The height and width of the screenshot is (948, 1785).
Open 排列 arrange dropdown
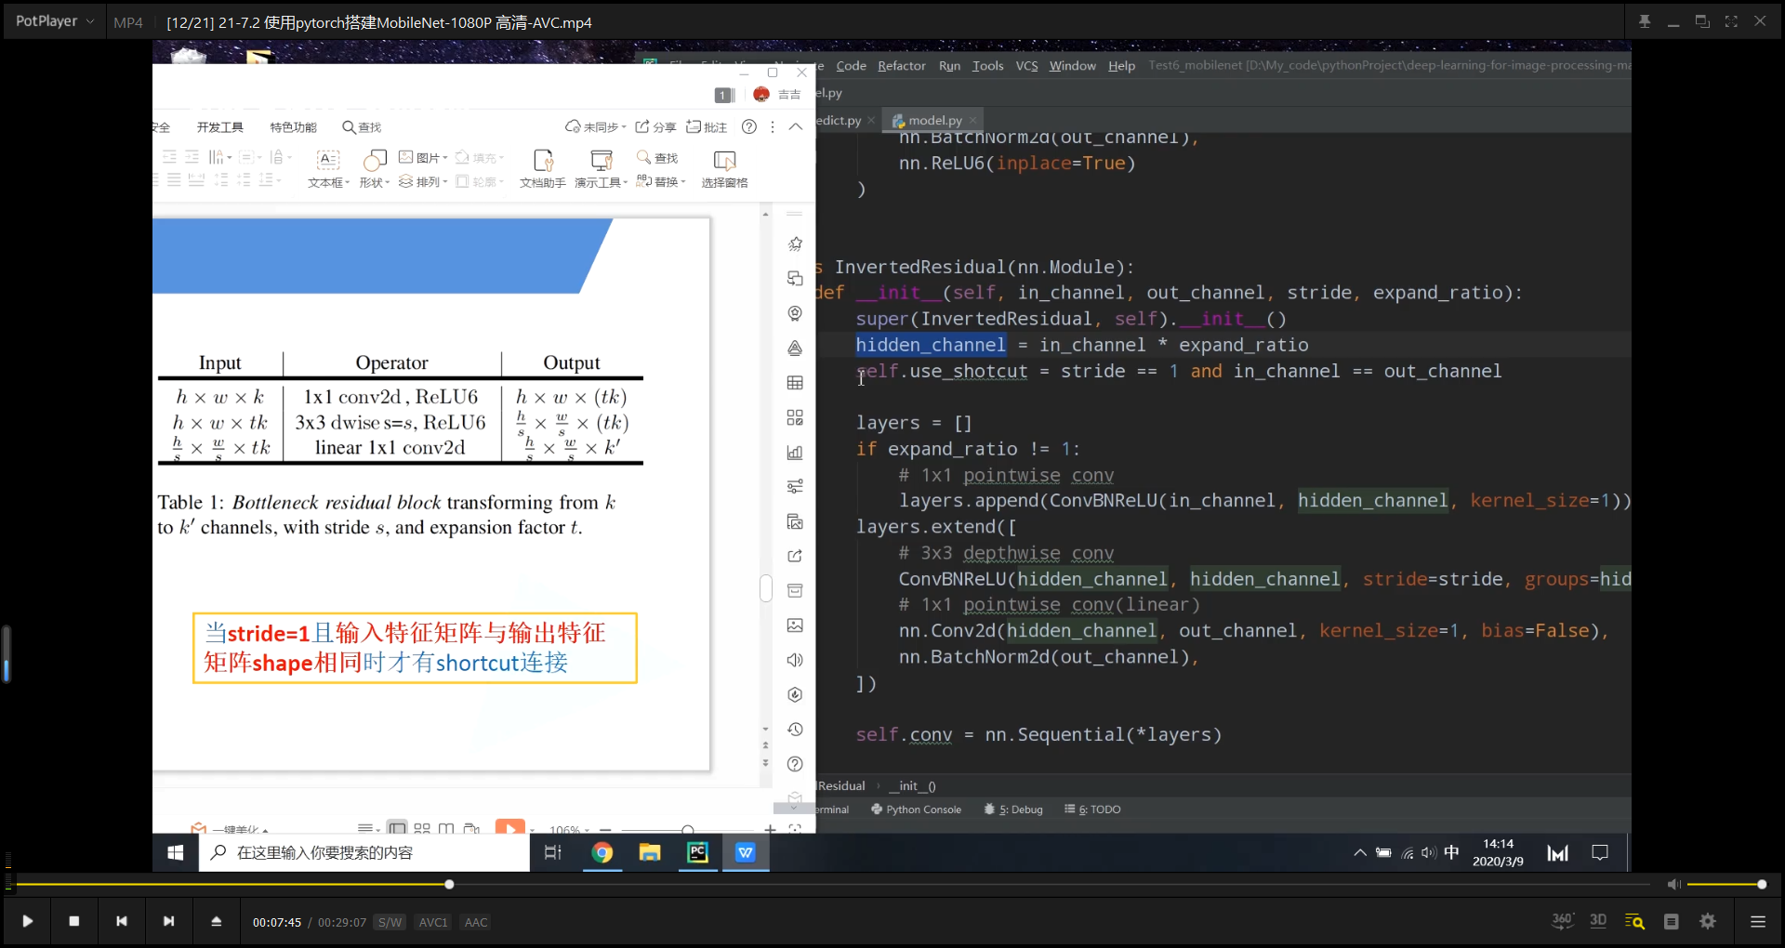[423, 182]
